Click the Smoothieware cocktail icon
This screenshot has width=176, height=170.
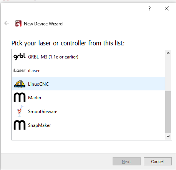click(20, 111)
